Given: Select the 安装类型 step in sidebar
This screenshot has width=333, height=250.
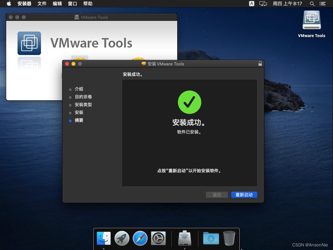Looking at the screenshot, I should pos(83,104).
